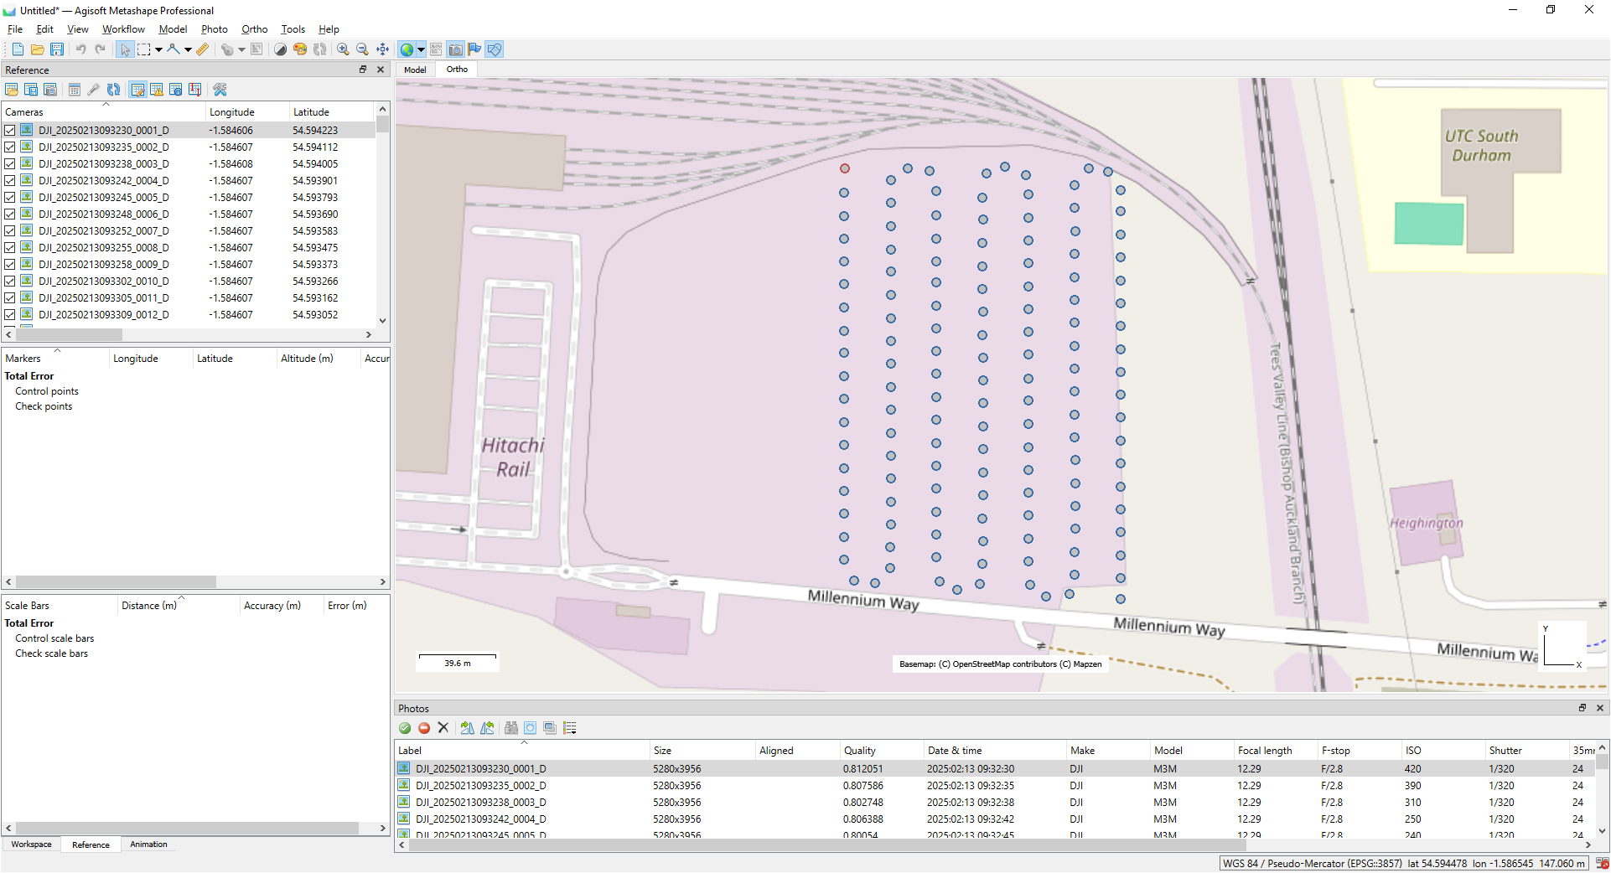Viewport: 1611px width, 873px height.
Task: Toggle the Show Shapes icon
Action: [x=495, y=49]
